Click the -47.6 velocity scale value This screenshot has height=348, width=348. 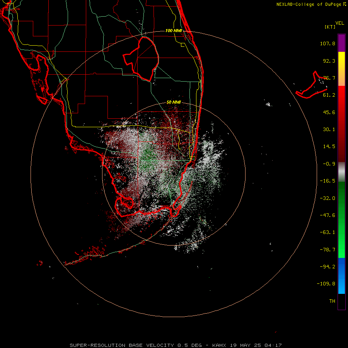(328, 215)
